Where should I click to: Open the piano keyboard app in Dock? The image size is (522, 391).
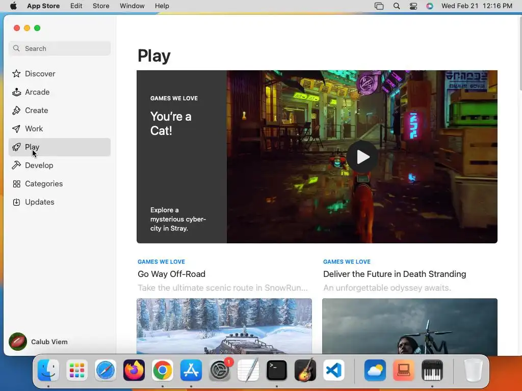point(432,370)
